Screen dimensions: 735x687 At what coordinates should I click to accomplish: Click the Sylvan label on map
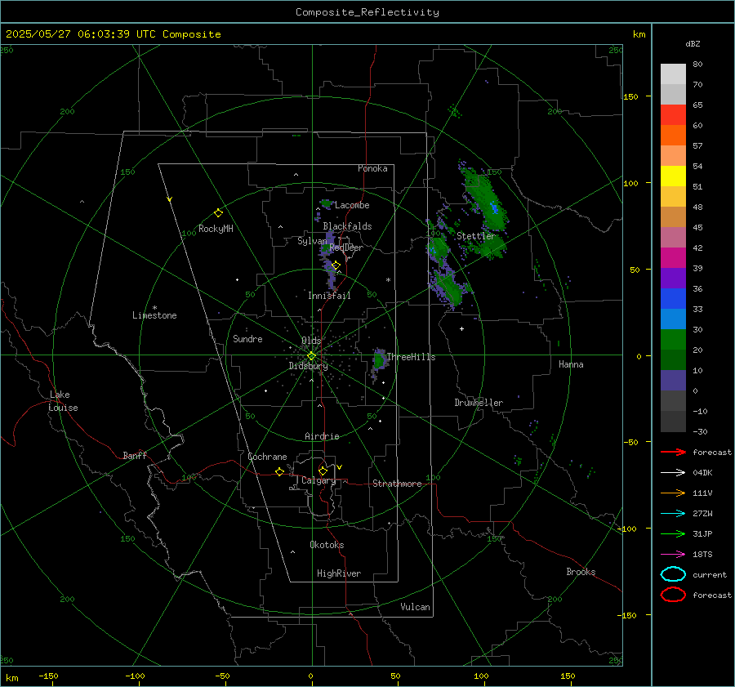(312, 241)
